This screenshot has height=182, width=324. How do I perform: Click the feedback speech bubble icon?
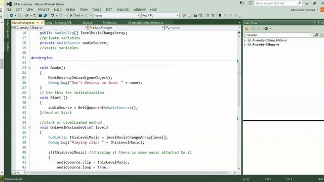tap(251, 3)
